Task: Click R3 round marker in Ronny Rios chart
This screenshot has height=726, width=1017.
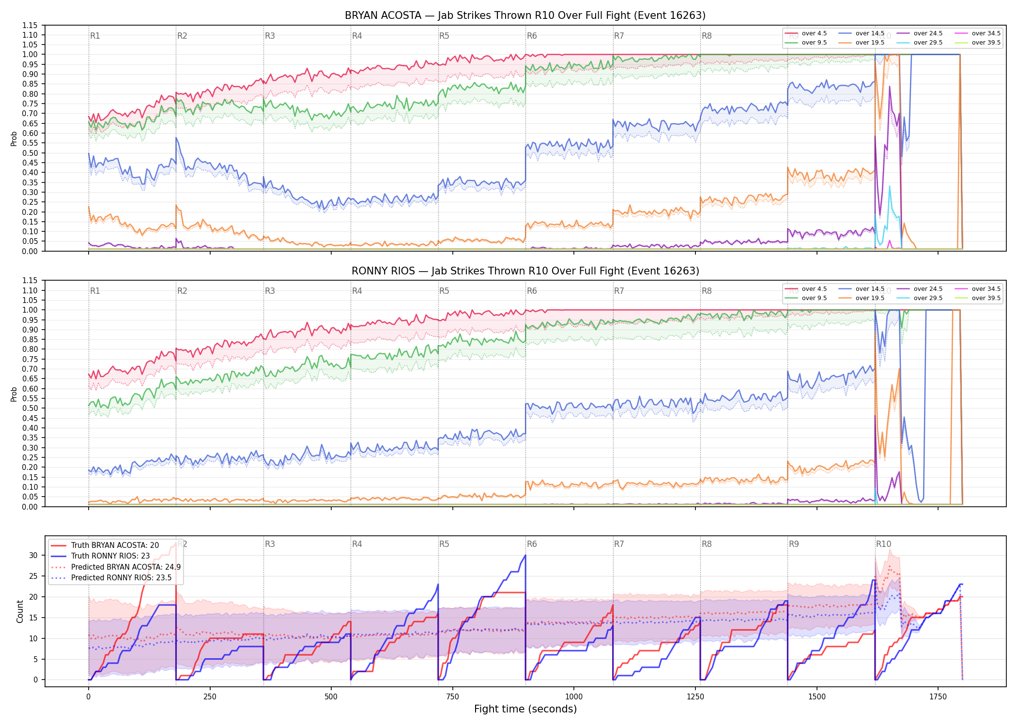Action: (x=270, y=291)
